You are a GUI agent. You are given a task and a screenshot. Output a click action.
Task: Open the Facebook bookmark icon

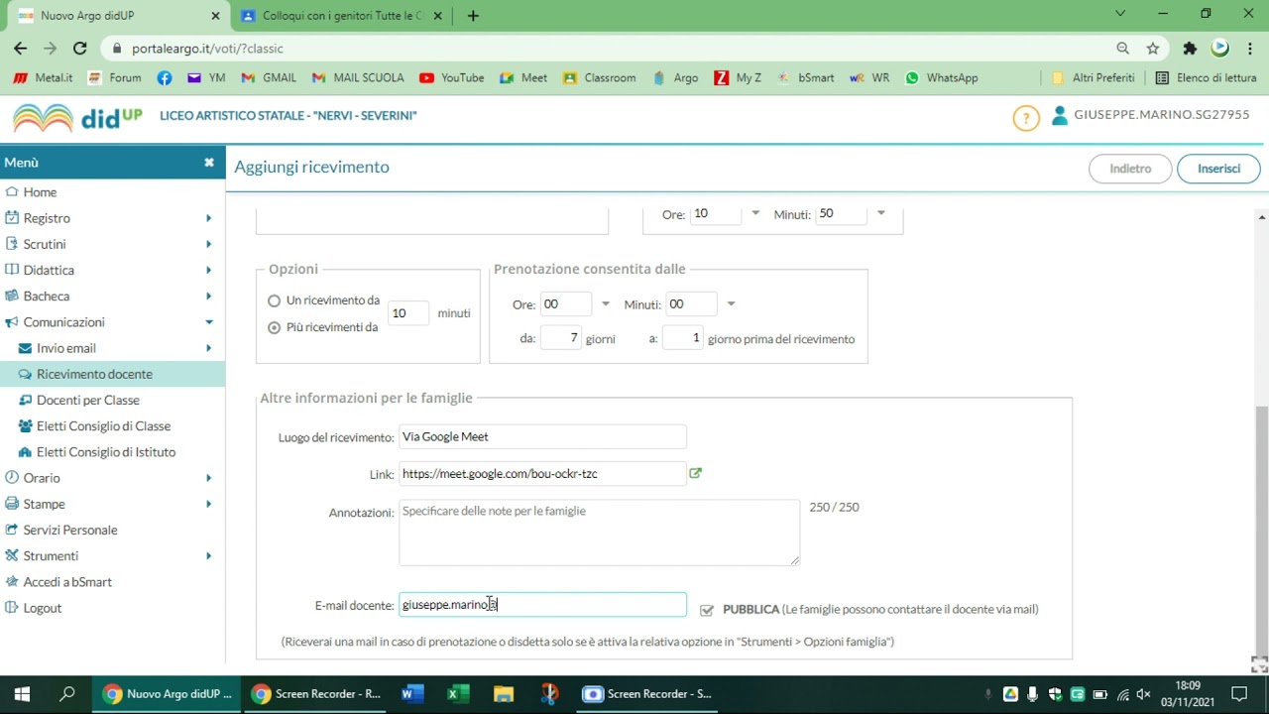[165, 77]
